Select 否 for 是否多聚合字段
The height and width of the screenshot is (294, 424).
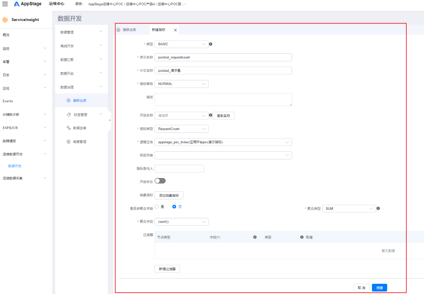click(x=174, y=207)
